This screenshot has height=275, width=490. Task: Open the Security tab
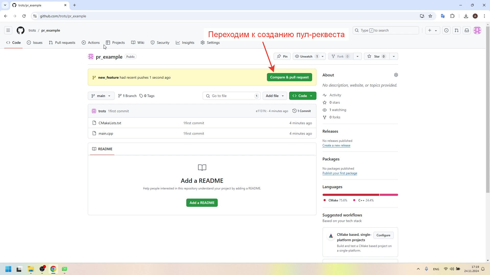coord(160,43)
